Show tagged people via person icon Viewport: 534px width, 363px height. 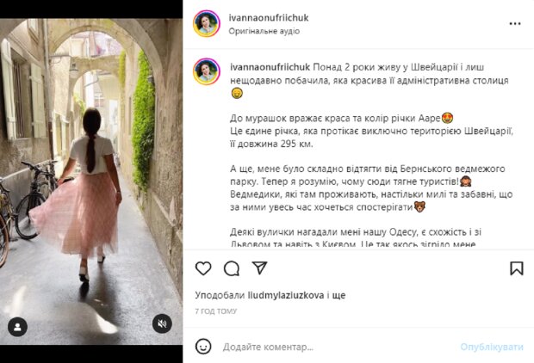[17, 327]
